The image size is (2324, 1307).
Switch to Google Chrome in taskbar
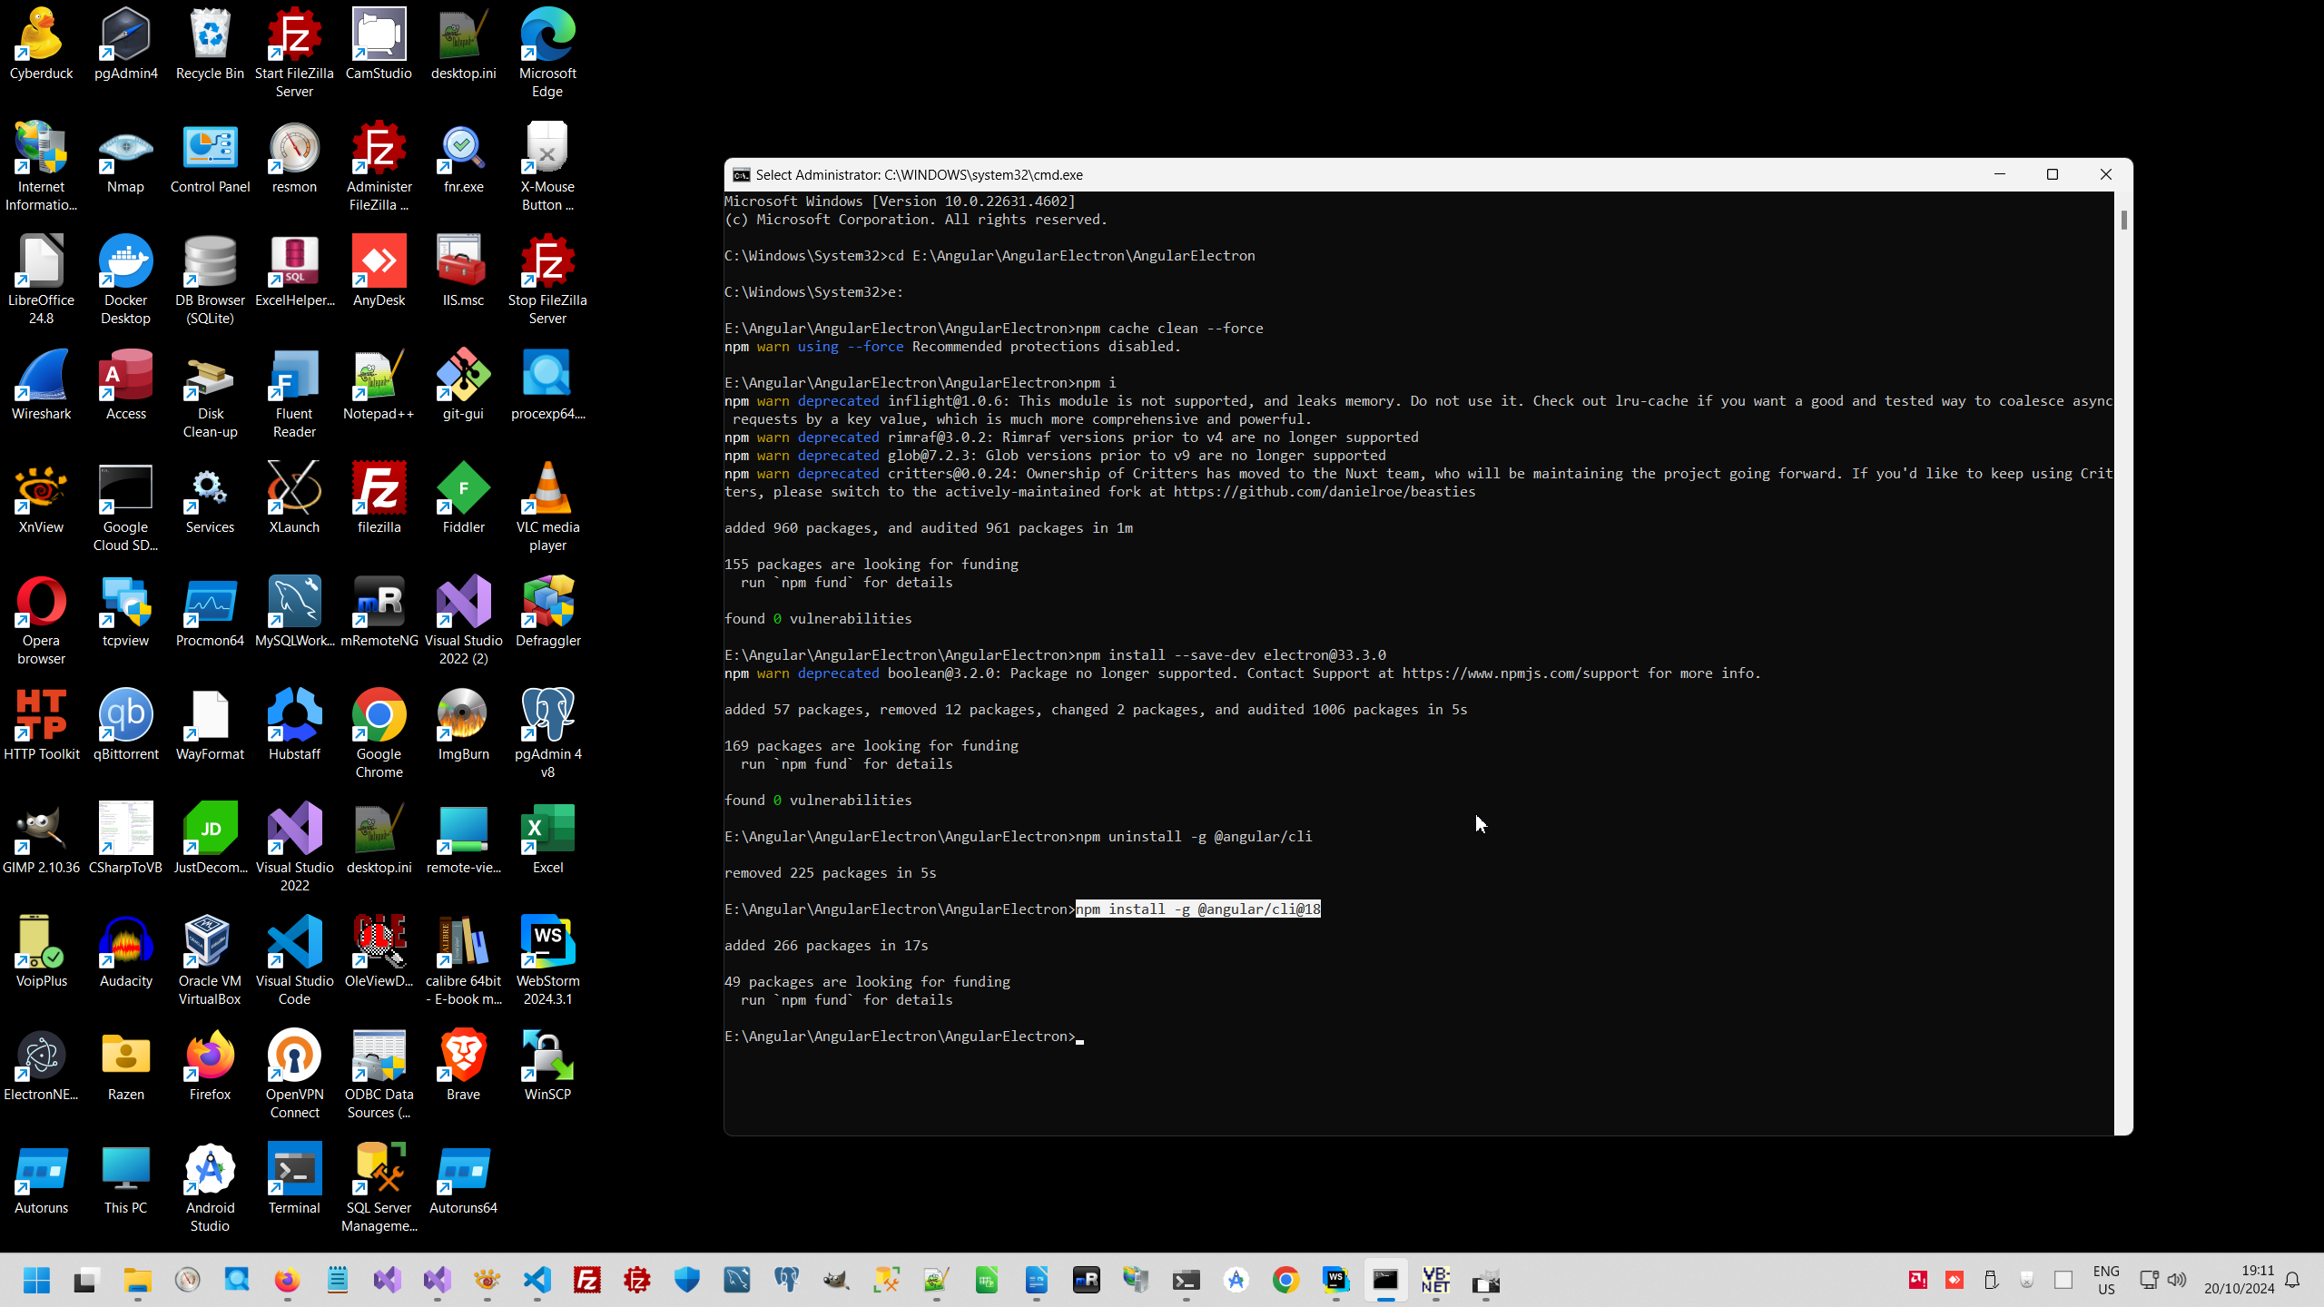pos(1285,1281)
